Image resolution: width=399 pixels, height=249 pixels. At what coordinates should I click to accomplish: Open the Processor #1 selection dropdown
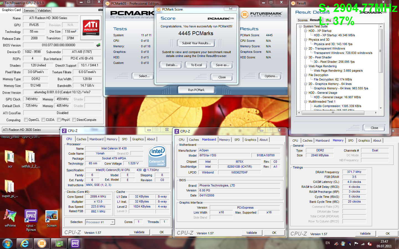[100, 222]
